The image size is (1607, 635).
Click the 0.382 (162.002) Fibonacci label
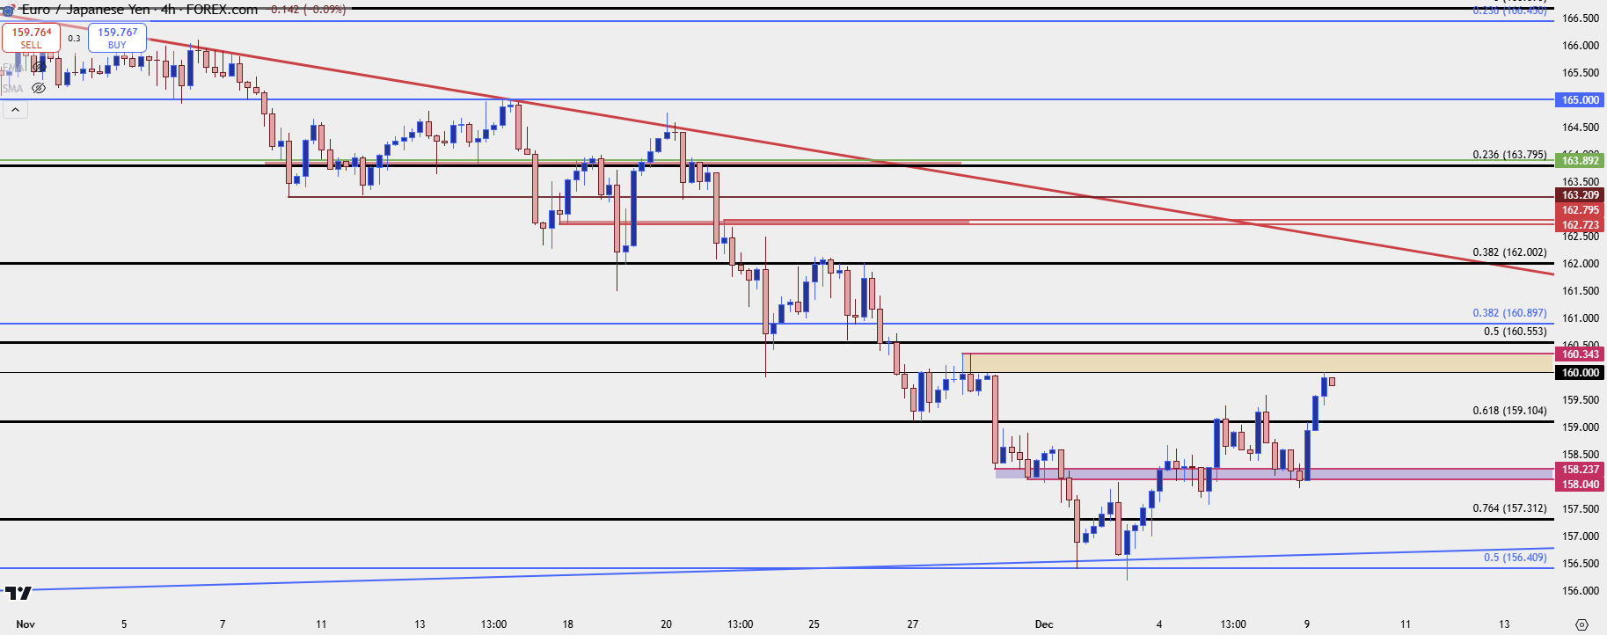point(1509,252)
